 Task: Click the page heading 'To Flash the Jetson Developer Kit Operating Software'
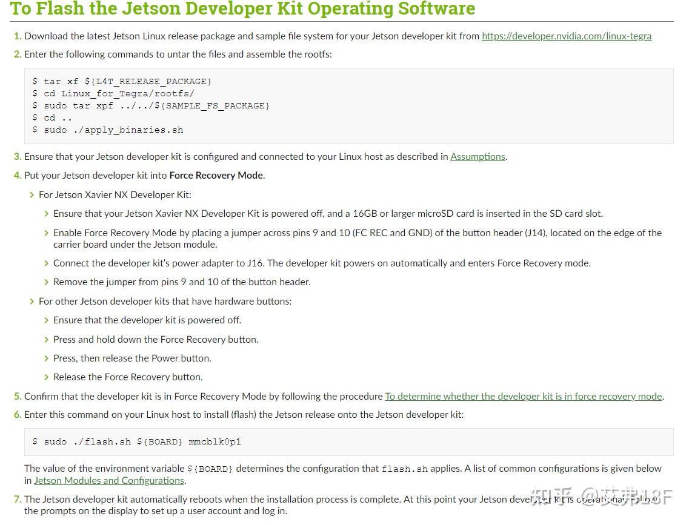(242, 8)
